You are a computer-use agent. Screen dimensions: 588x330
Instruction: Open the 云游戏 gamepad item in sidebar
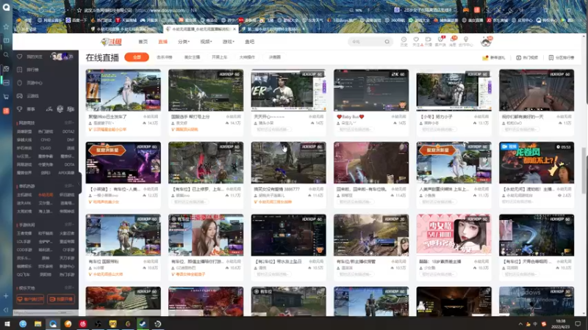(x=28, y=96)
